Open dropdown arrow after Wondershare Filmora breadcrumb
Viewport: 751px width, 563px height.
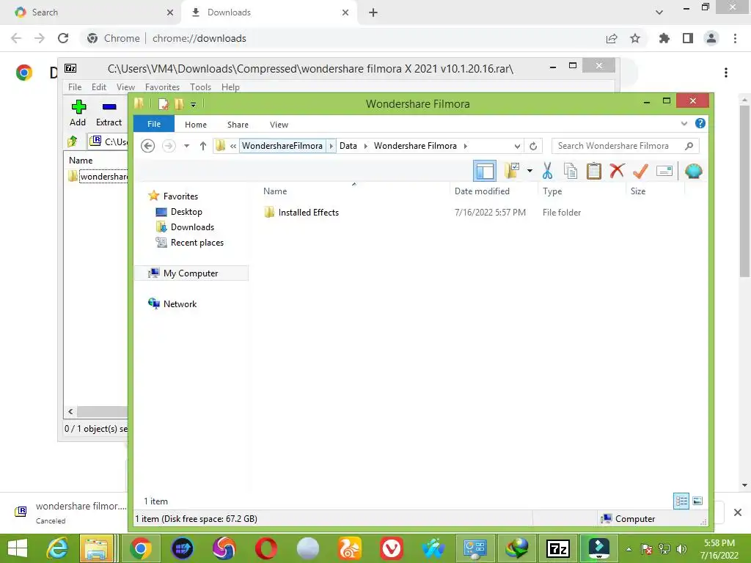tap(465, 146)
